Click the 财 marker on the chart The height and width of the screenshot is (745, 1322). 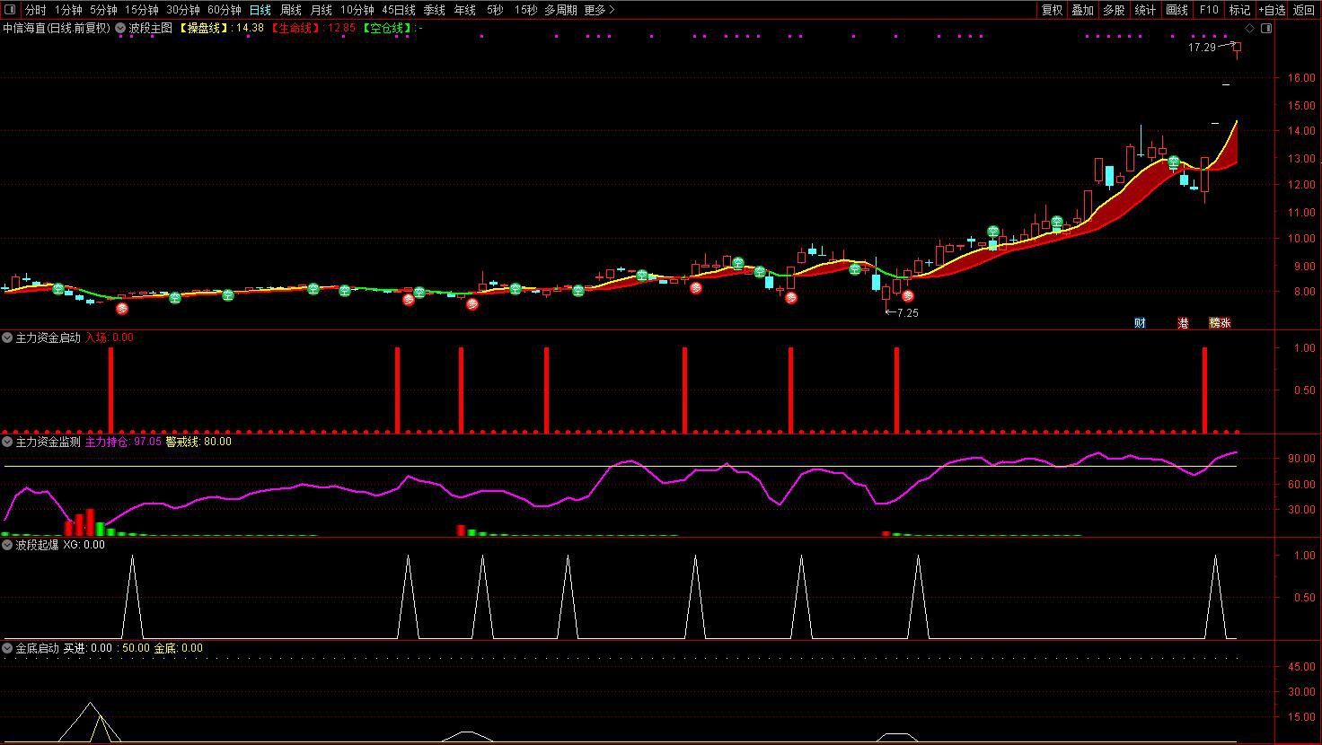click(1140, 323)
